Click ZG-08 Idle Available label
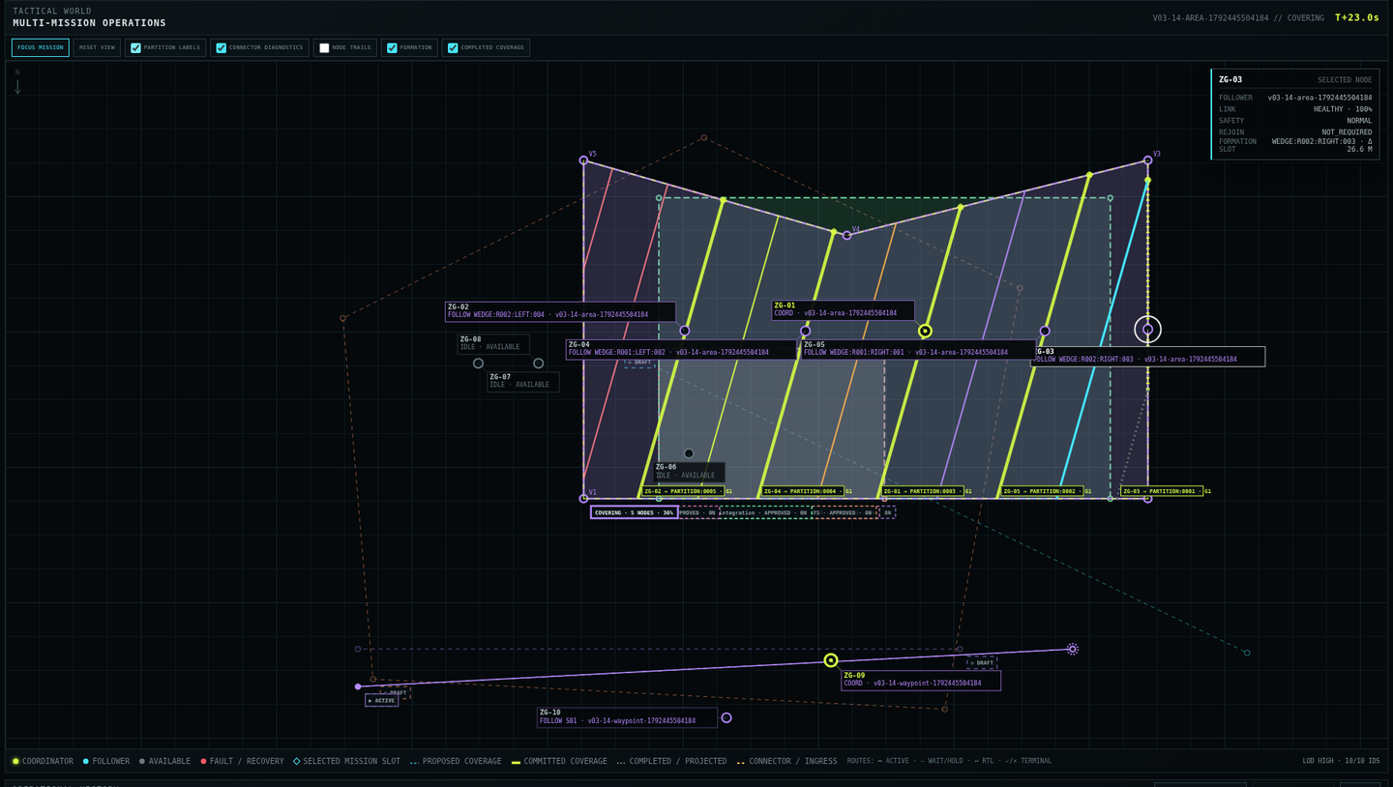The width and height of the screenshot is (1393, 787). tap(493, 343)
